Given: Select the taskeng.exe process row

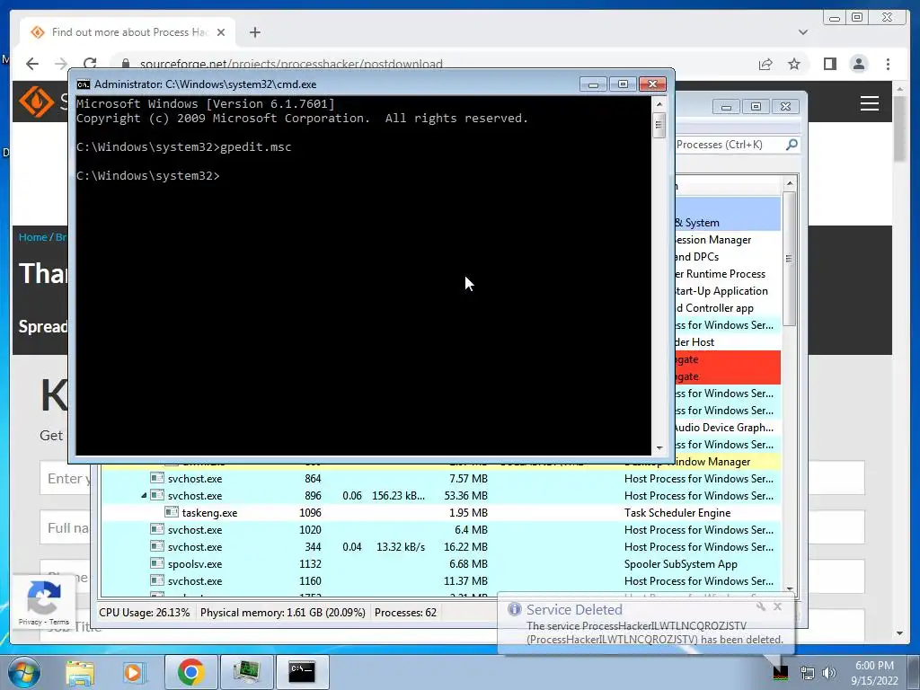Looking at the screenshot, I should pyautogui.click(x=440, y=513).
